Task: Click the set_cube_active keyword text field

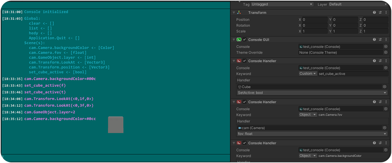Action: pos(353,74)
